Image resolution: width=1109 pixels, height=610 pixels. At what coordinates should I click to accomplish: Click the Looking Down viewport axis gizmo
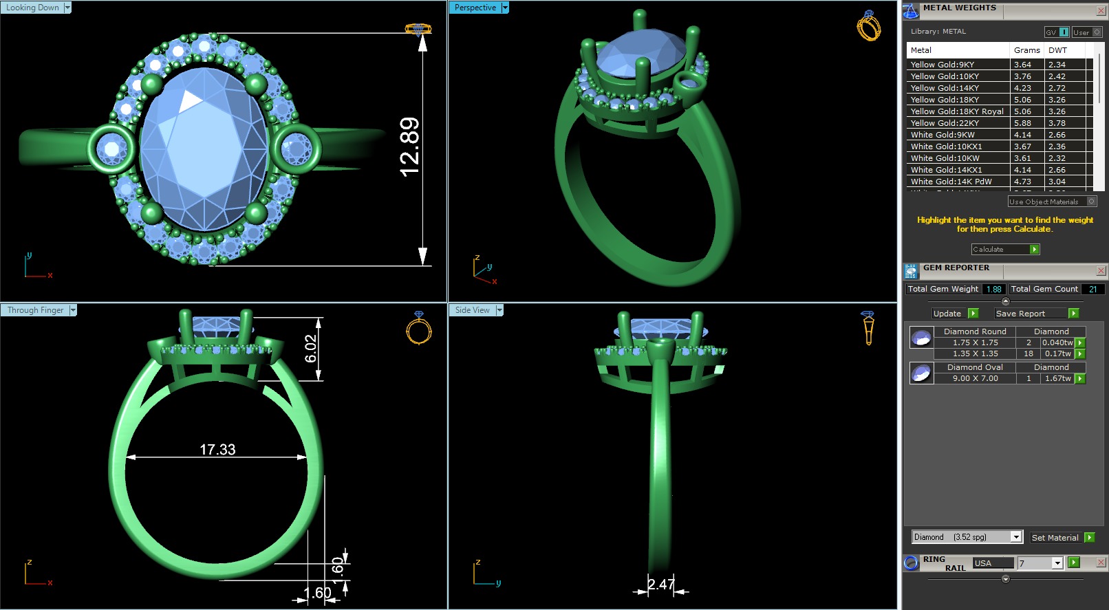coord(38,265)
